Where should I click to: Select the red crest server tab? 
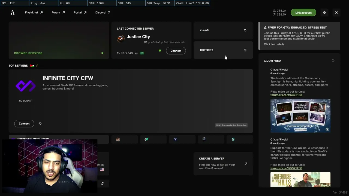tap(125, 139)
